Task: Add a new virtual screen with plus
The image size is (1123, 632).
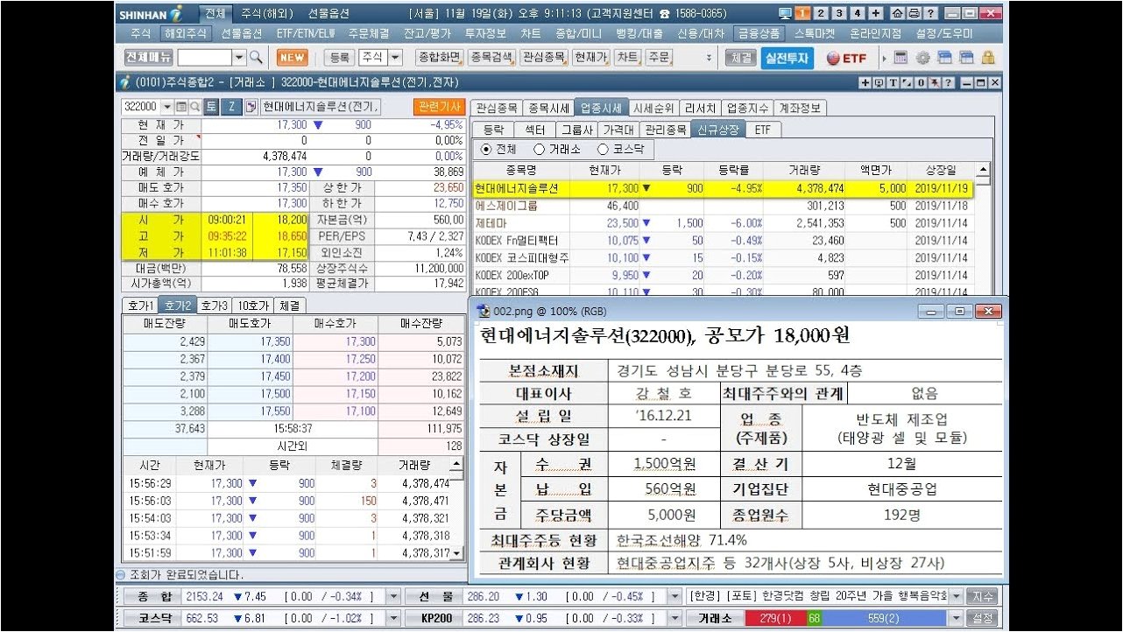Action: (x=875, y=13)
